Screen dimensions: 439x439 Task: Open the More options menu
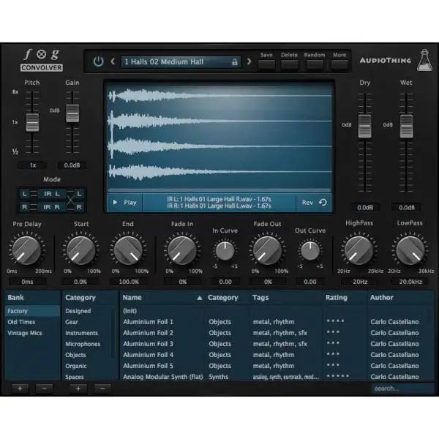pyautogui.click(x=339, y=64)
